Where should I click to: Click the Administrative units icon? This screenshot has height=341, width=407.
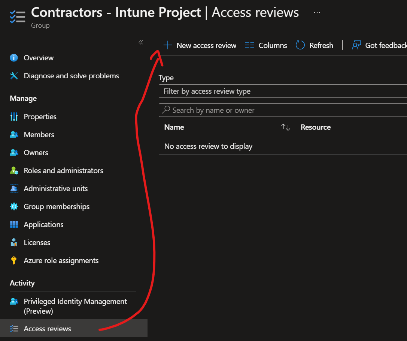[14, 188]
